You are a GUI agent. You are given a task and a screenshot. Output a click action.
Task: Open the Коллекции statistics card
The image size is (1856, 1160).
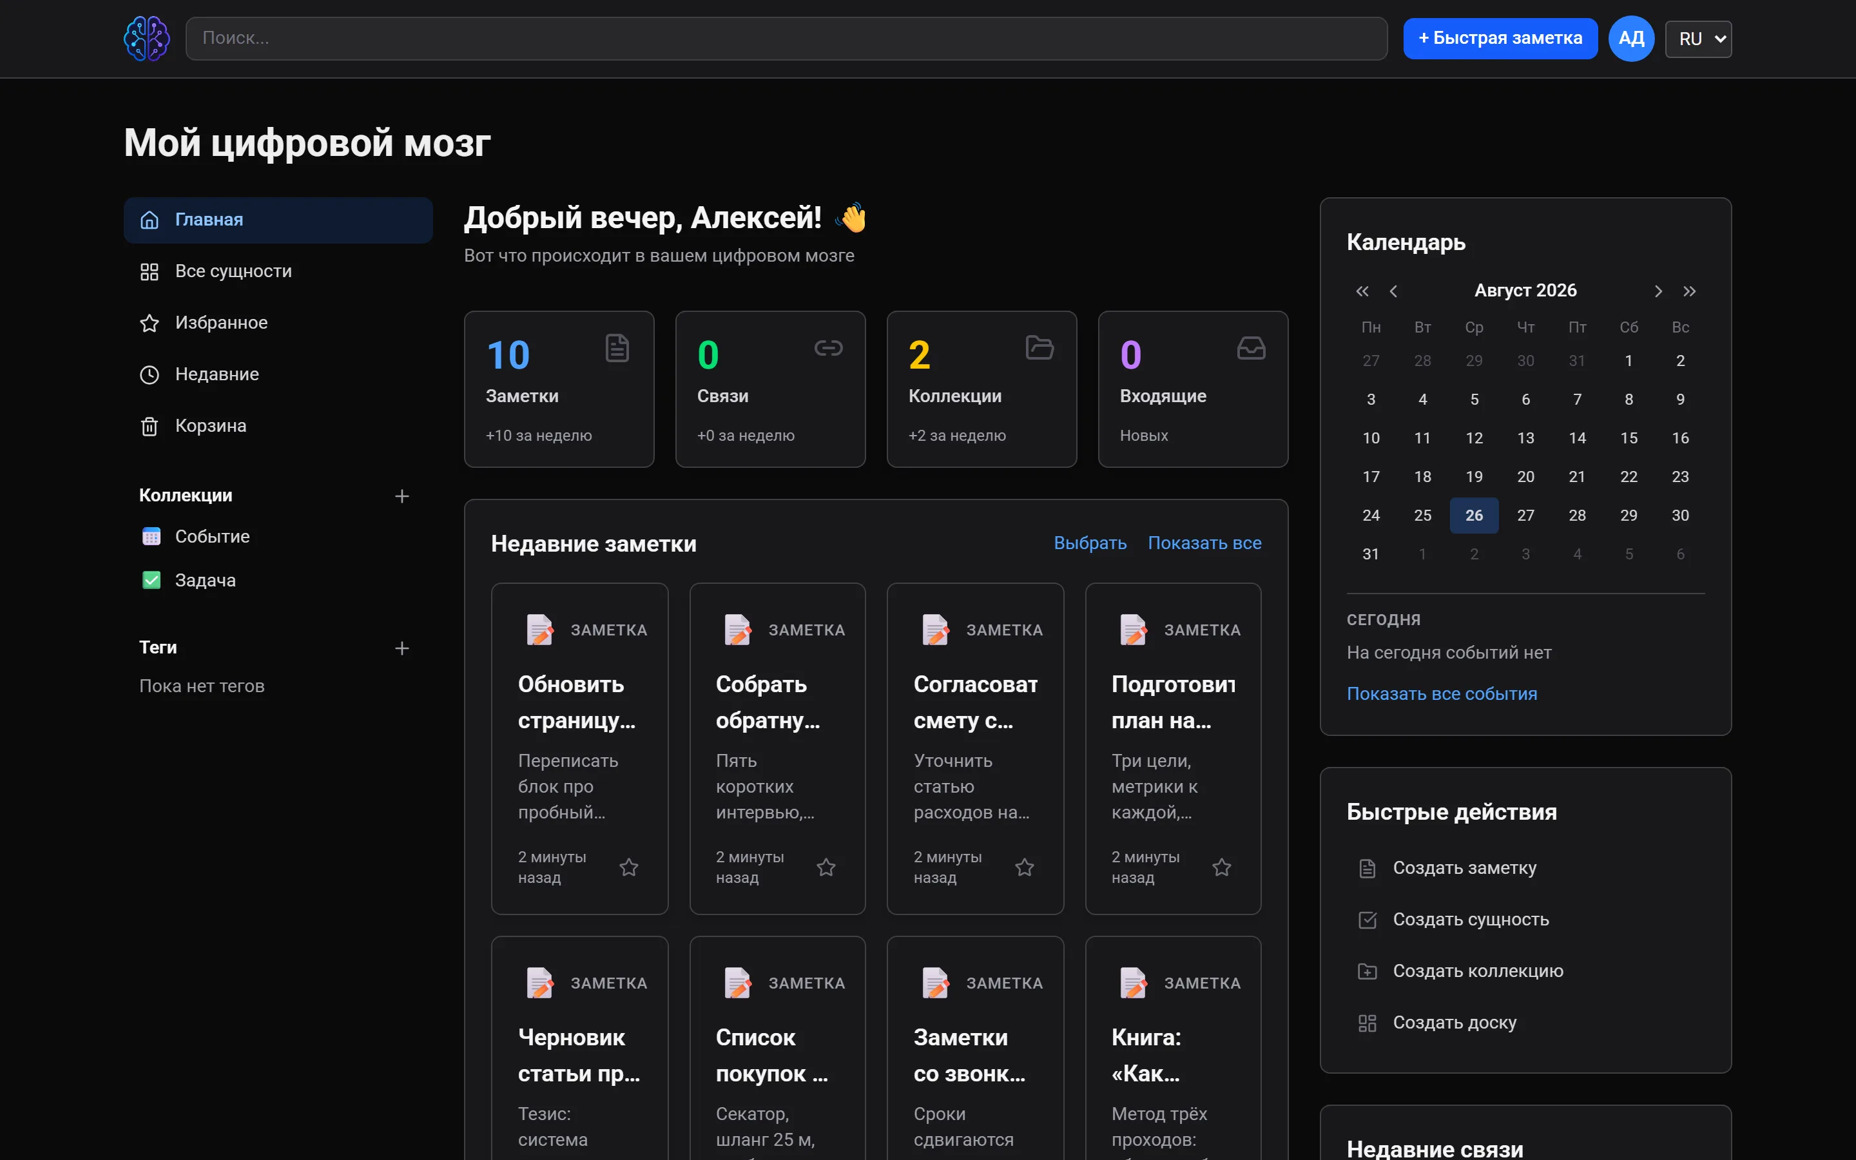[x=981, y=389]
